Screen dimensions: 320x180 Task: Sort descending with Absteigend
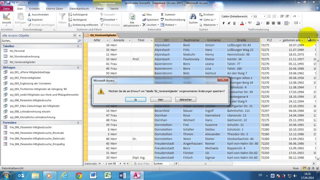point(77,20)
